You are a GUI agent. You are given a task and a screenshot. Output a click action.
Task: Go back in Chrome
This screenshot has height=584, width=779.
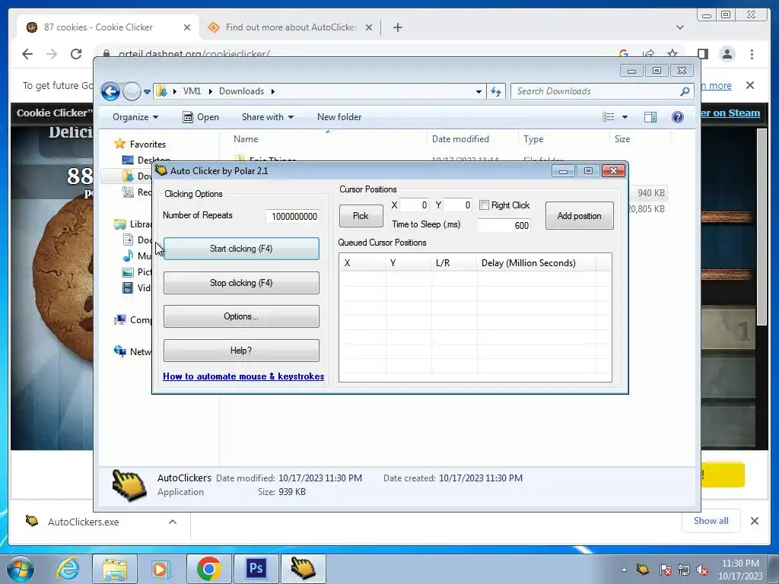27,54
